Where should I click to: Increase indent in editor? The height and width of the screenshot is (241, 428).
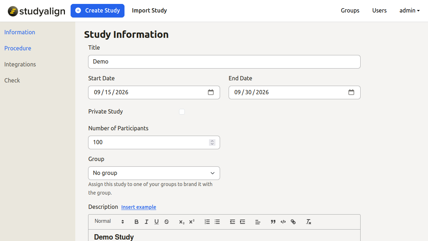pos(243,222)
